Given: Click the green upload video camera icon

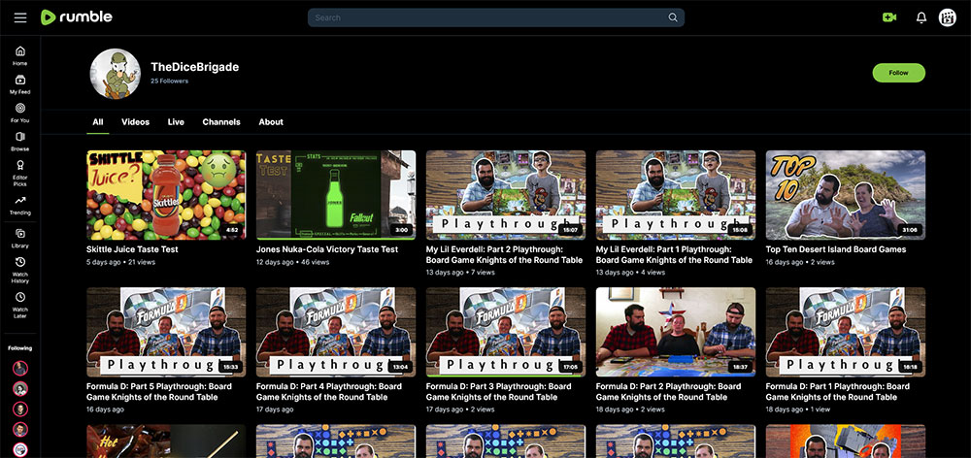Looking at the screenshot, I should tap(889, 17).
